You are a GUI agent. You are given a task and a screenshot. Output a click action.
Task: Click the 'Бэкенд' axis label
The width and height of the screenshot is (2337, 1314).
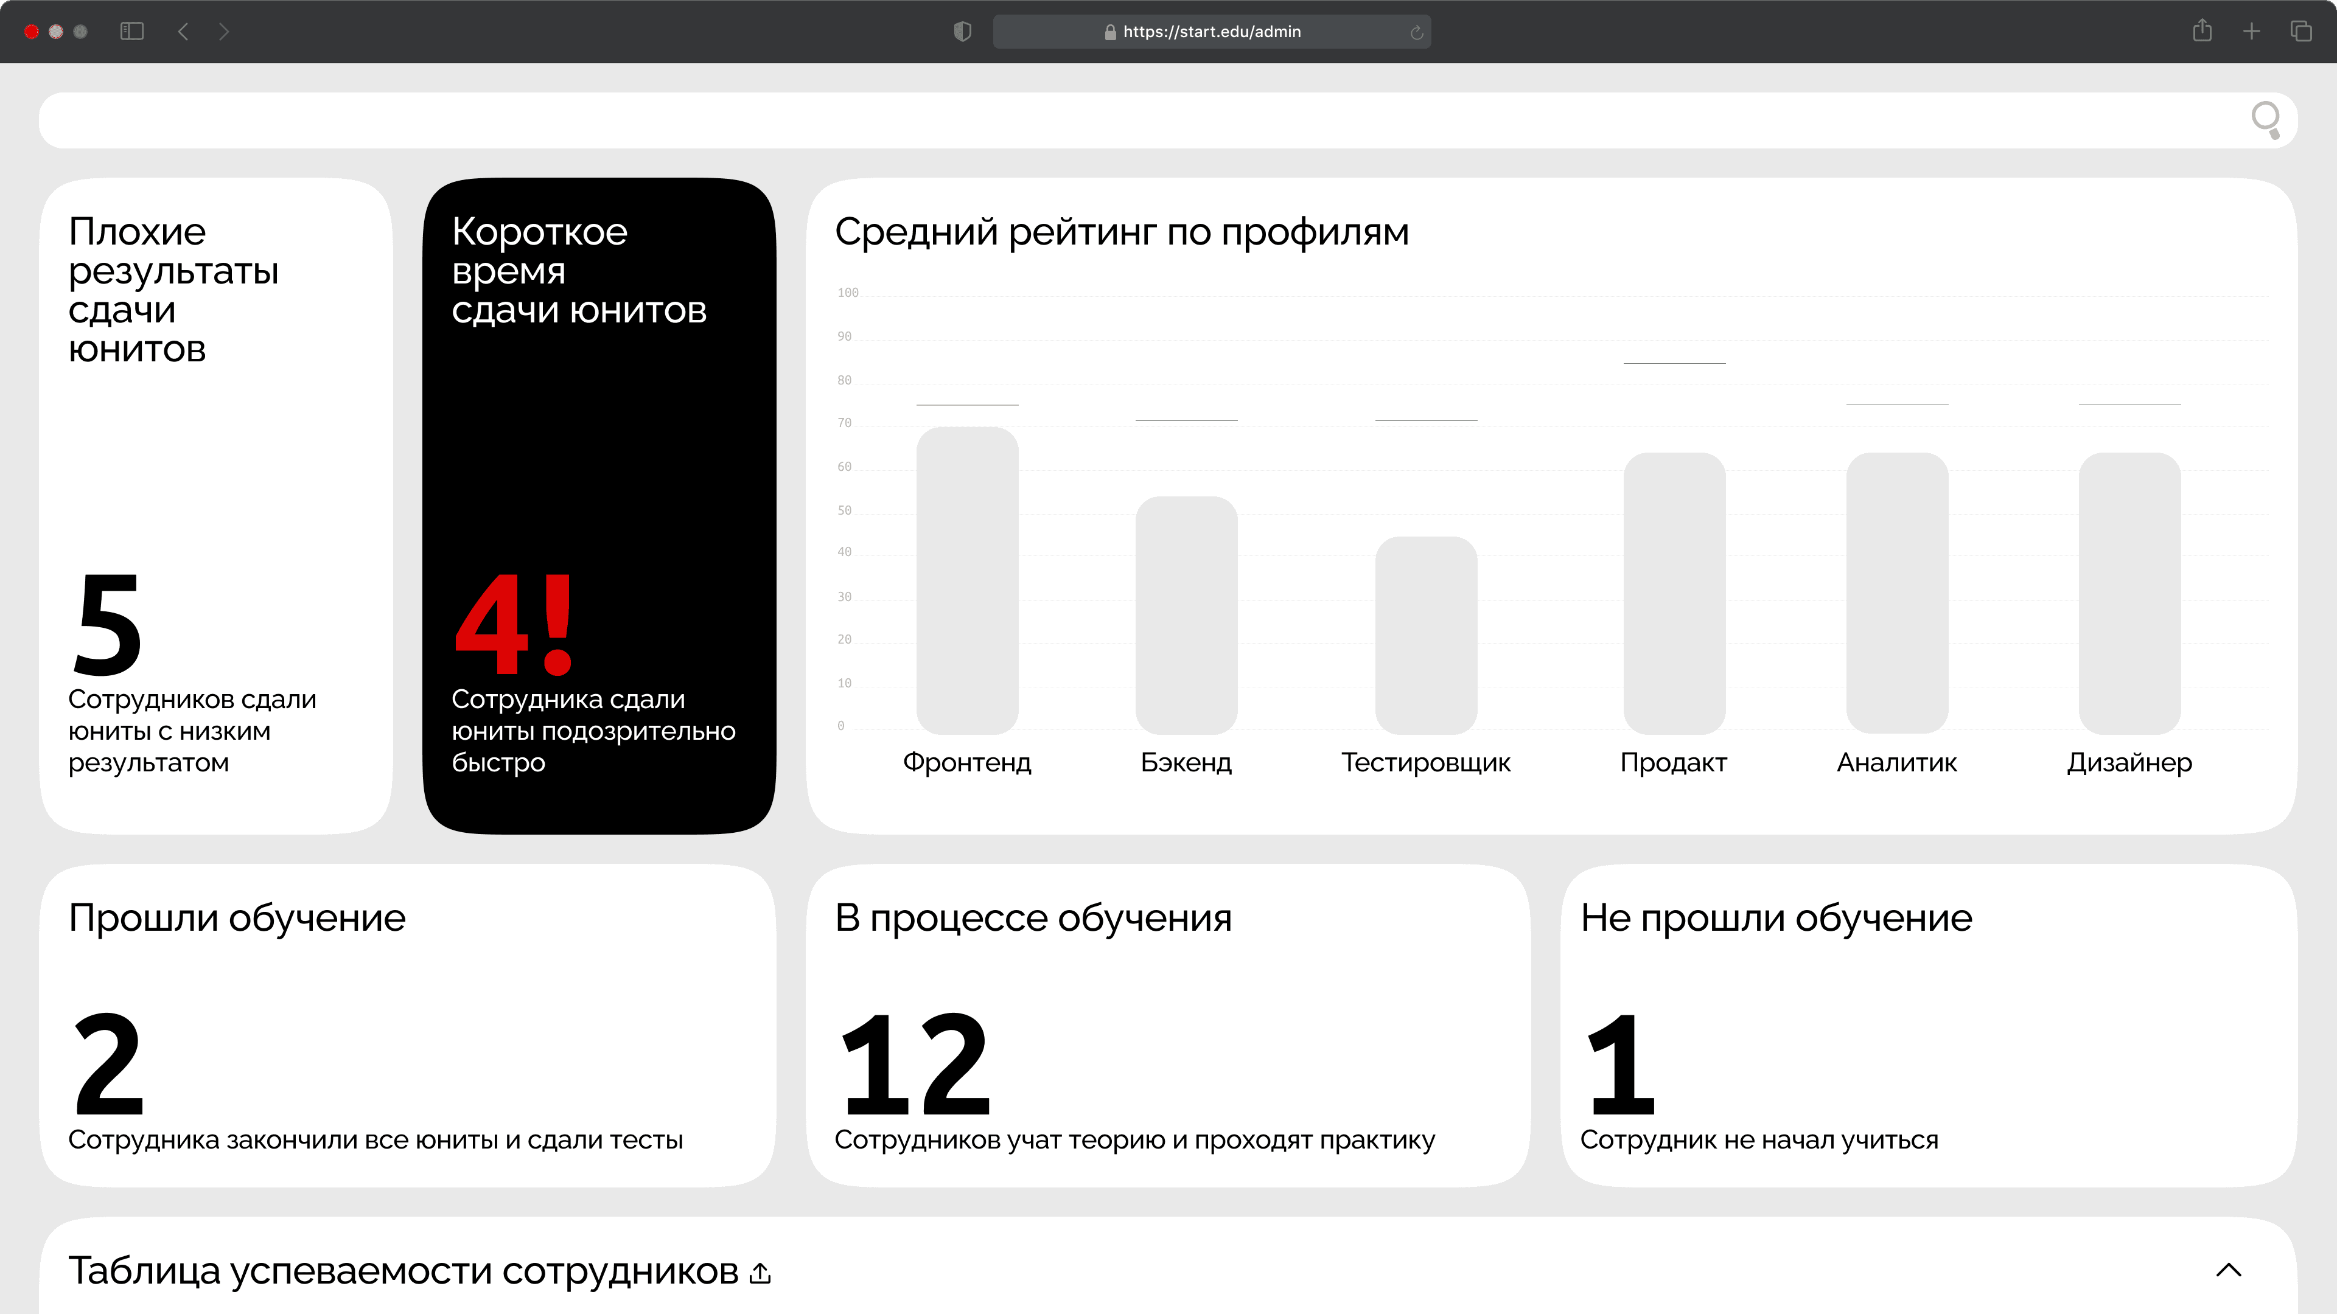1187,763
